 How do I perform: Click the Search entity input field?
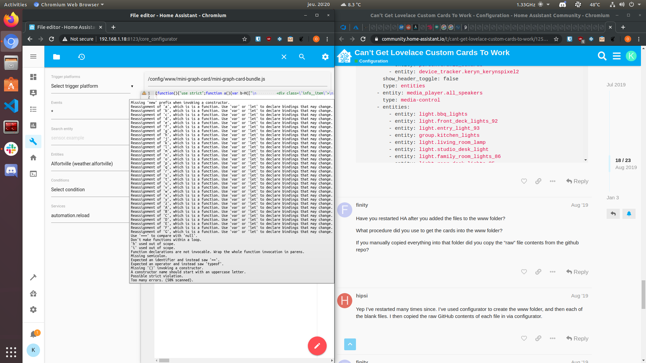click(x=90, y=138)
